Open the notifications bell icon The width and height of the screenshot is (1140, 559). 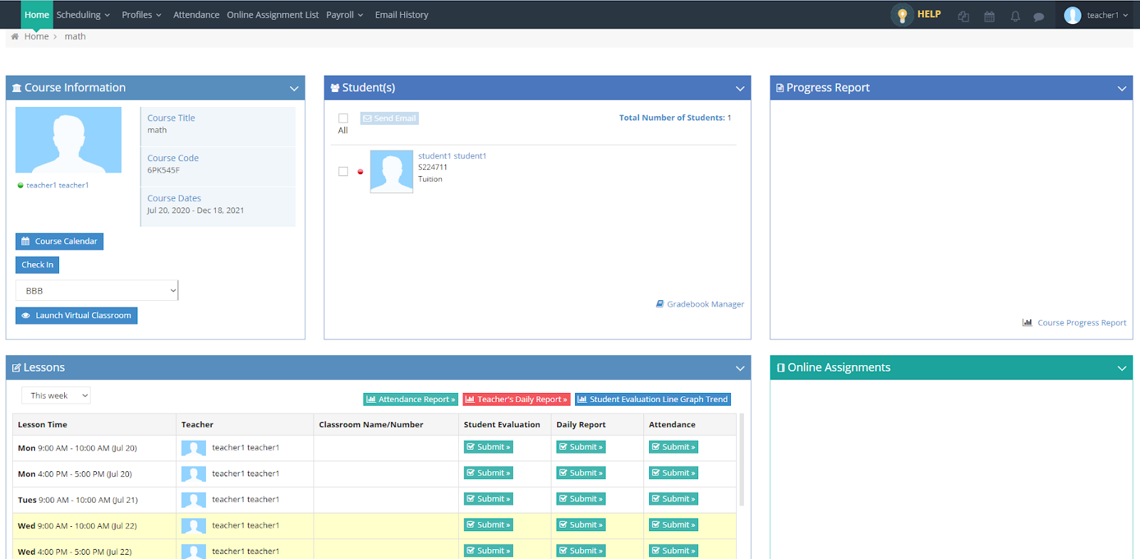[1015, 16]
